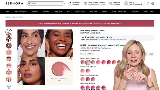
Task: Click the Klarna info icon
Action: pos(114,45)
